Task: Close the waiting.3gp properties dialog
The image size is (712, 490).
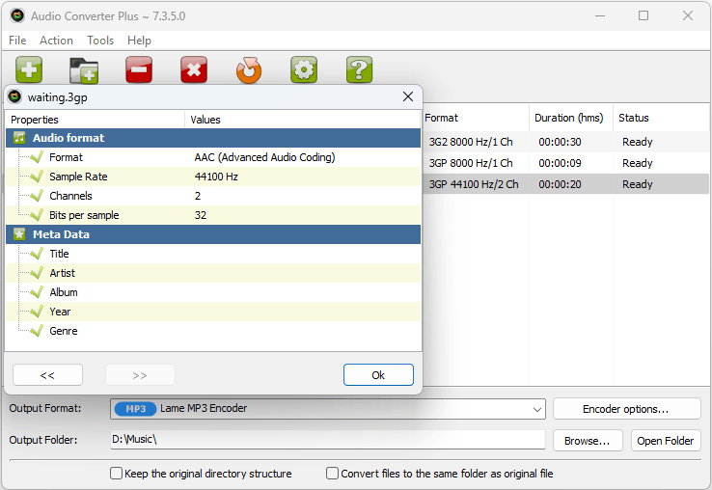Action: point(408,96)
